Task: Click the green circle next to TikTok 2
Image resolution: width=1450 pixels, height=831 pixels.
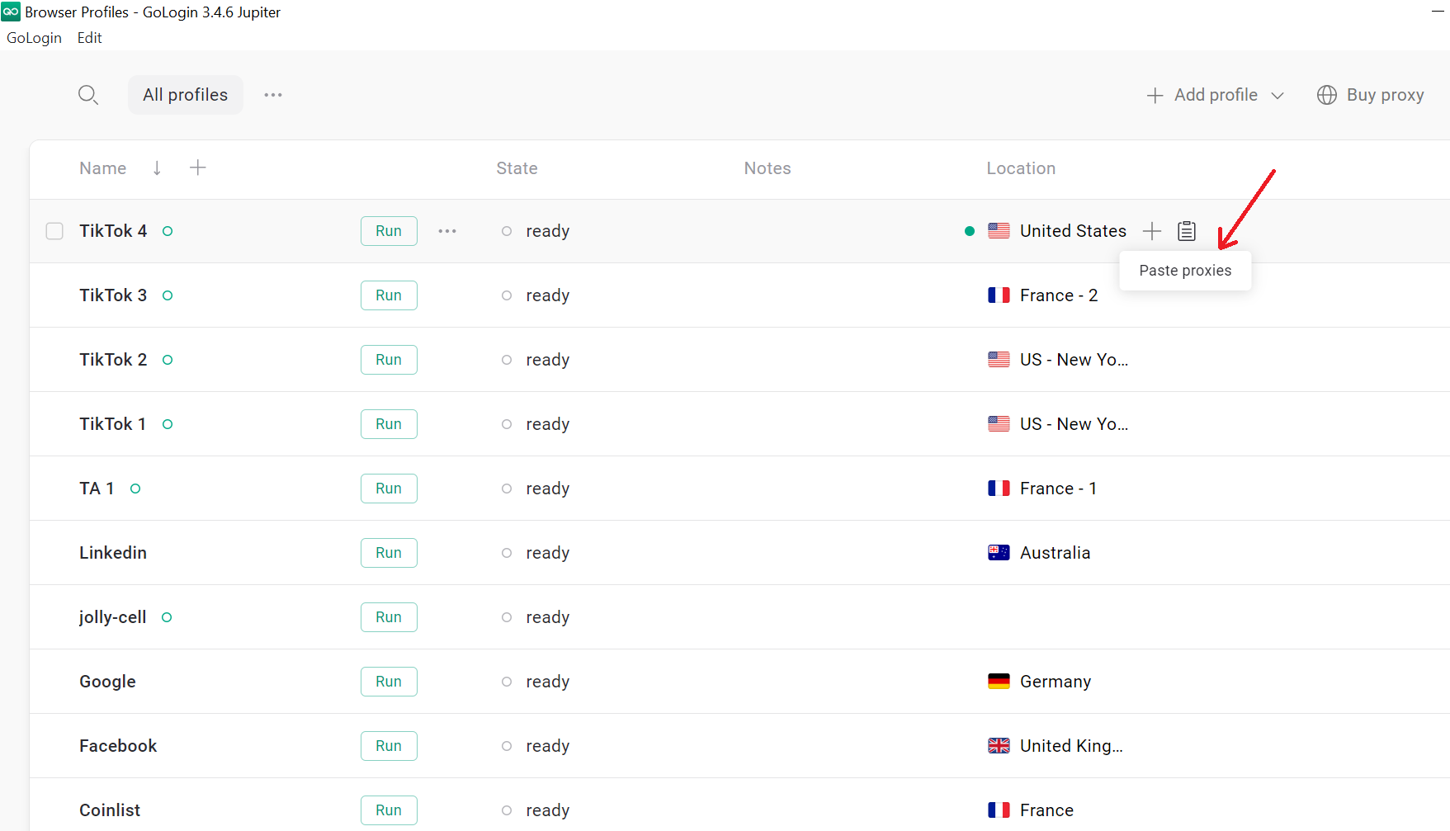Action: pos(168,360)
